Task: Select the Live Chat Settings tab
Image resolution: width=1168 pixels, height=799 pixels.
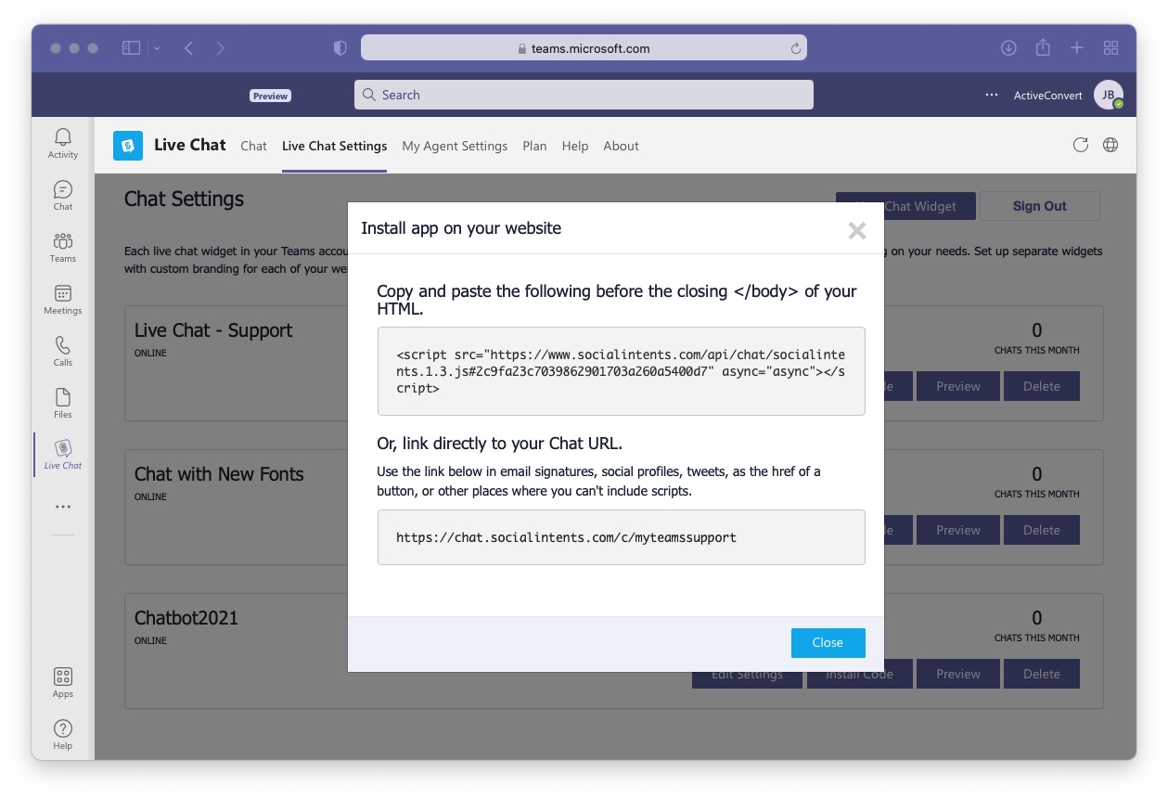Action: coord(334,146)
